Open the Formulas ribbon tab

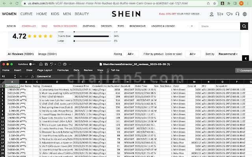(63, 70)
